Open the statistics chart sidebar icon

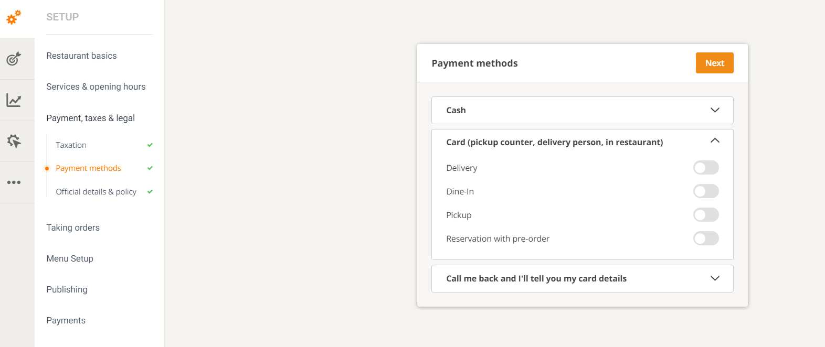pos(13,100)
